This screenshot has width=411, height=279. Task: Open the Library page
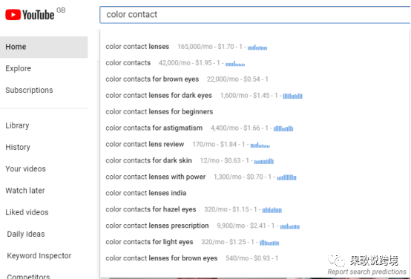coord(17,125)
